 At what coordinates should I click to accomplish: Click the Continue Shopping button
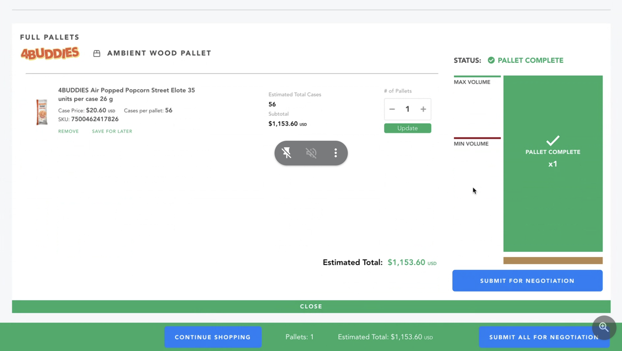[213, 337]
